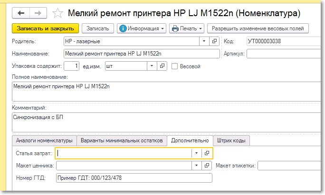Click the back navigation arrow
This screenshot has width=325, height=195.
coord(21,13)
